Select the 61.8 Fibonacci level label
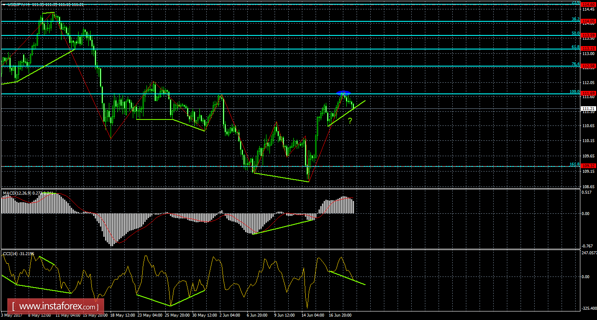This screenshot has width=597, height=320. (x=576, y=47)
